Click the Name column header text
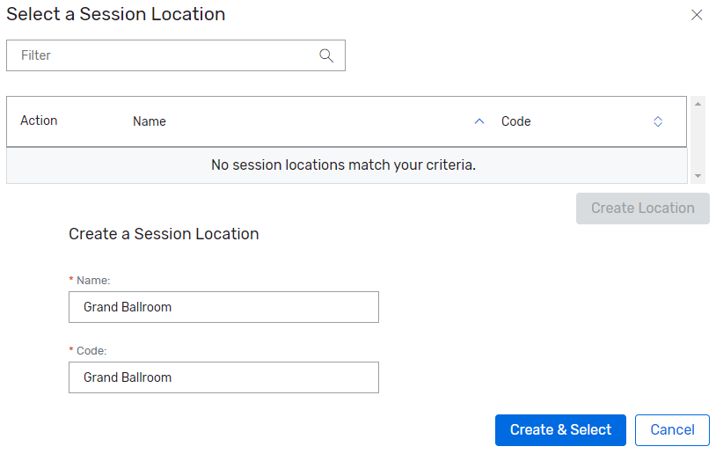The height and width of the screenshot is (454, 716). click(150, 121)
